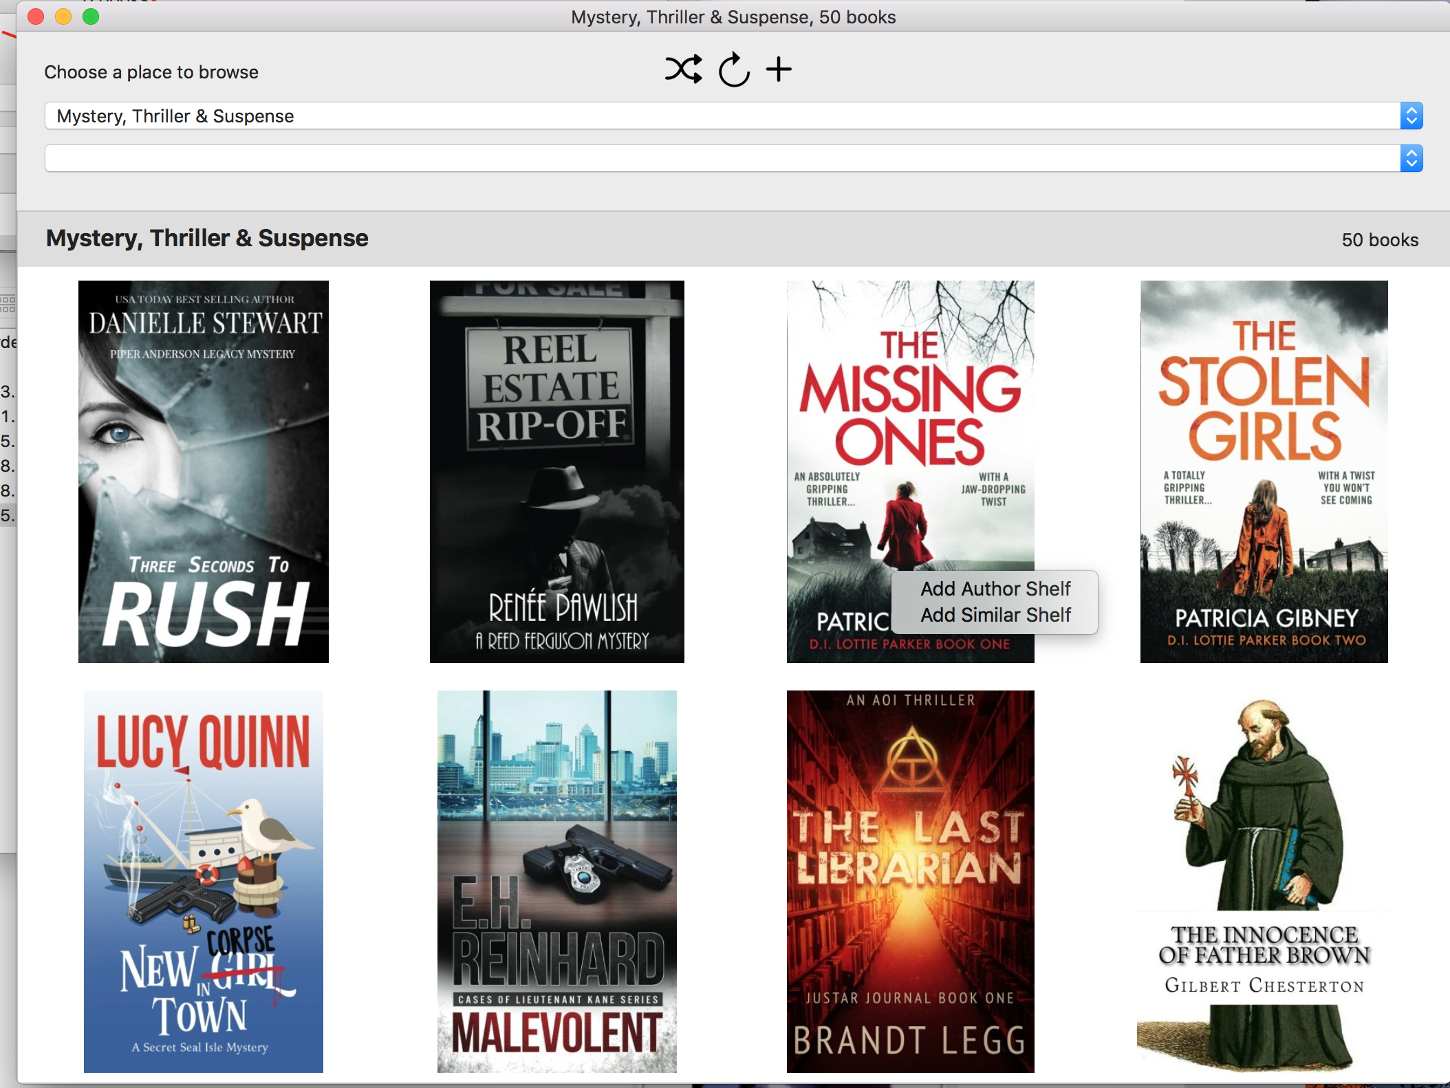Open The Innocence of Father Brown cover
This screenshot has width=1450, height=1088.
(1264, 882)
